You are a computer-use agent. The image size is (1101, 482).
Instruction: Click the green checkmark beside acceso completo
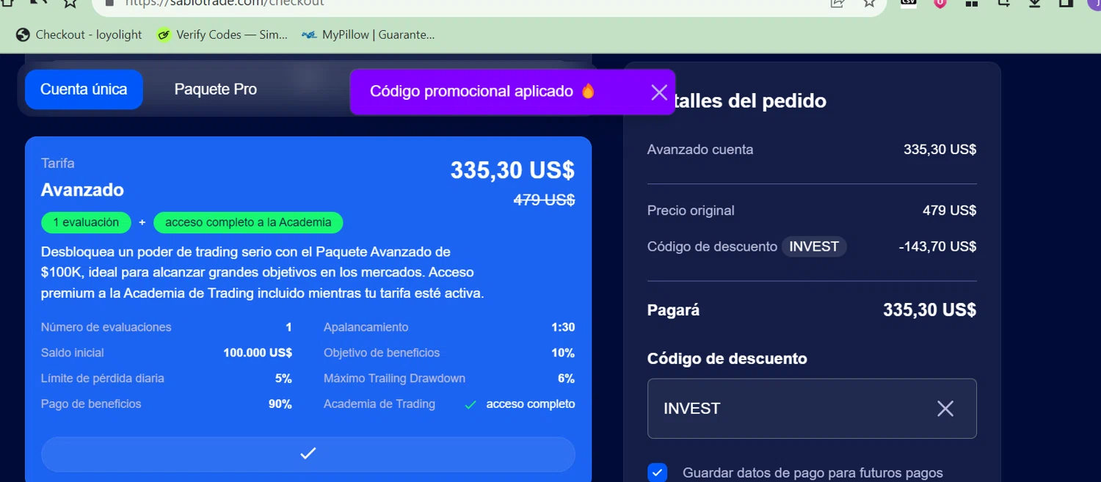(x=470, y=404)
